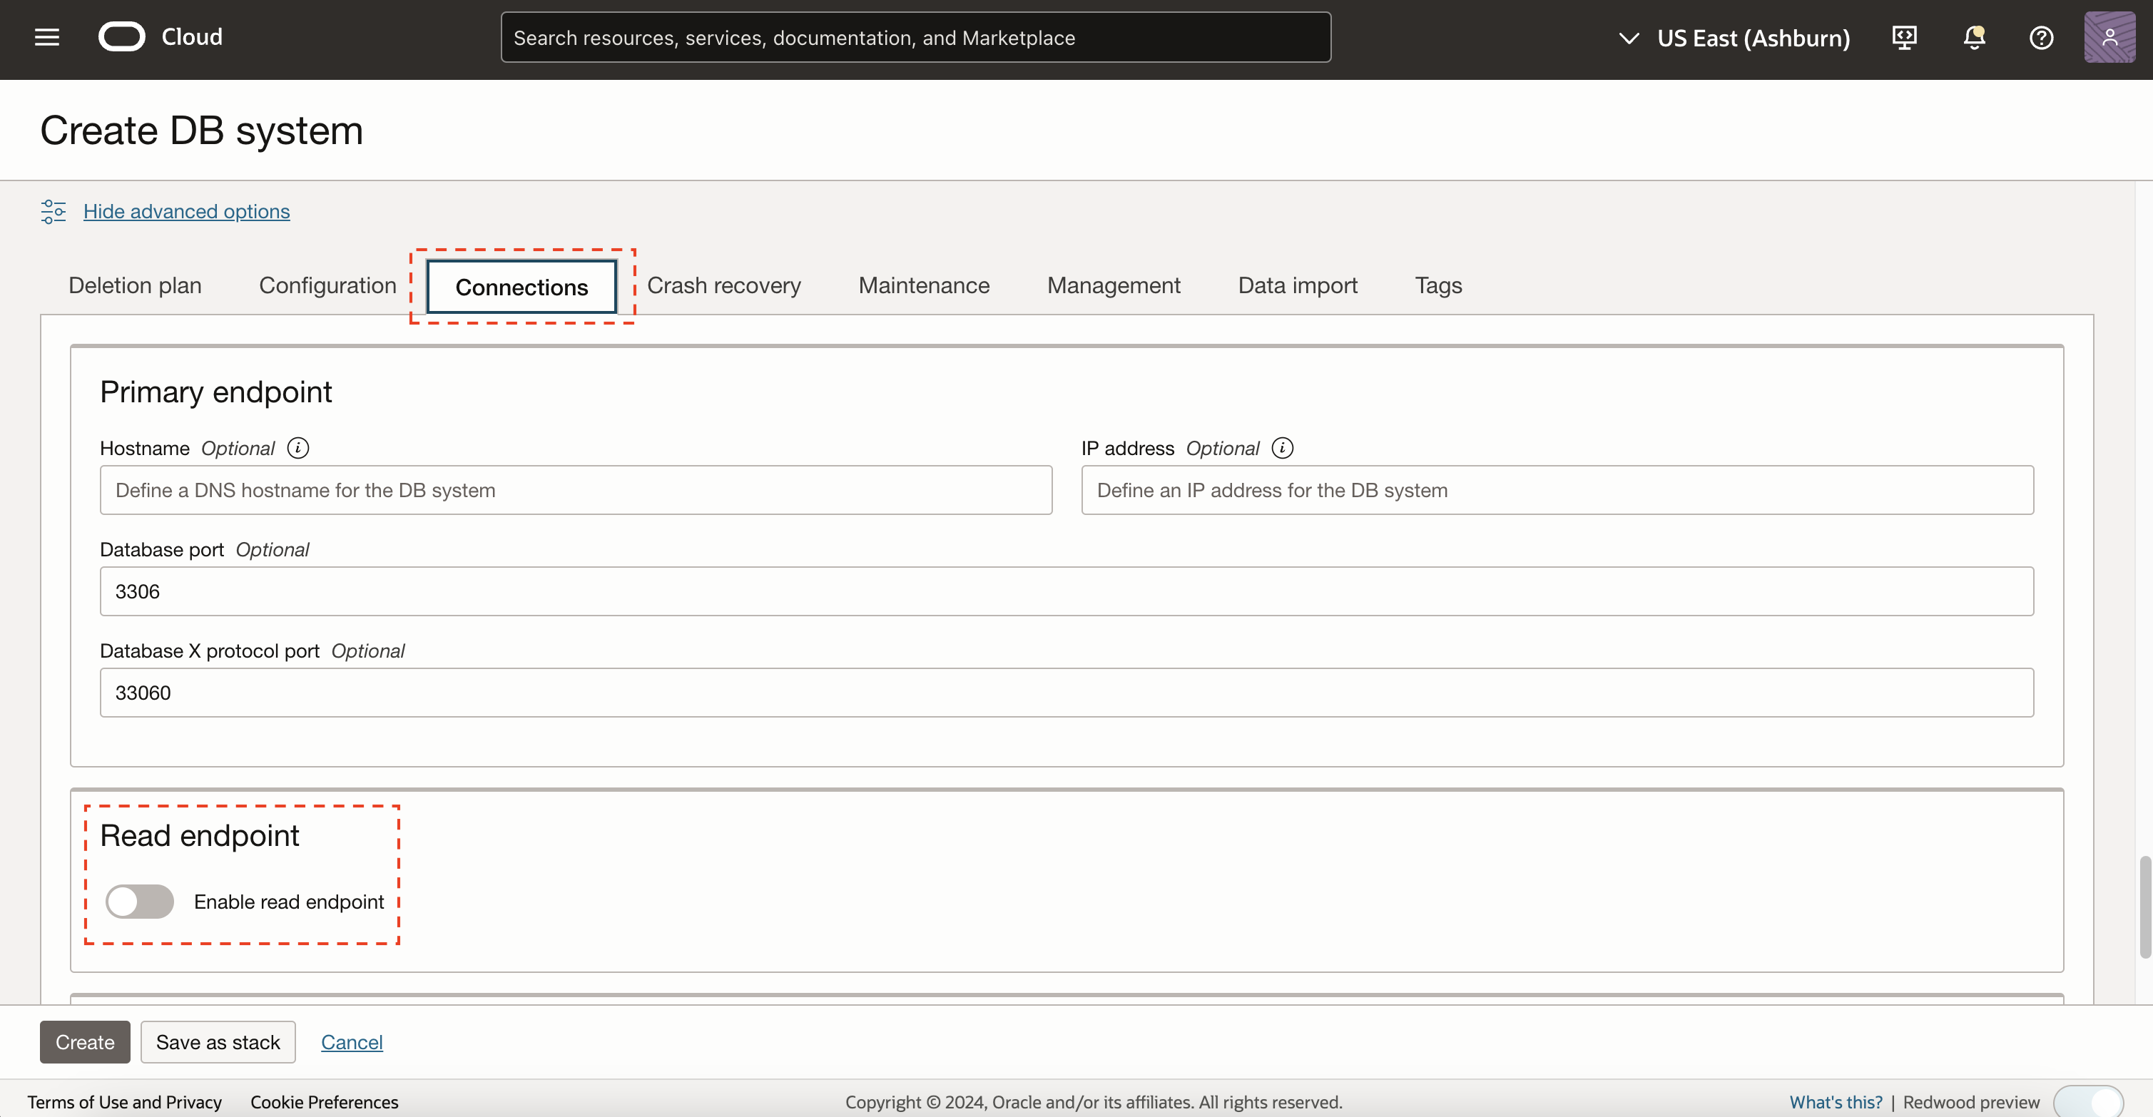Click the Save as stack button

coord(218,1042)
